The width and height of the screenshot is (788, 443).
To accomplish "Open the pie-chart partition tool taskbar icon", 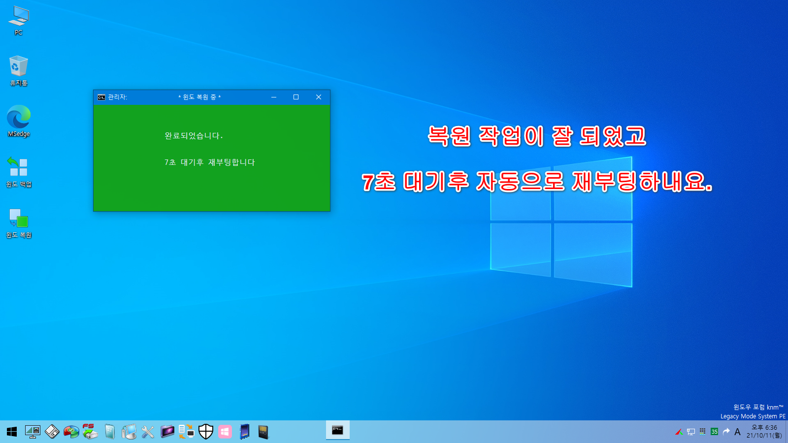I will tap(71, 432).
